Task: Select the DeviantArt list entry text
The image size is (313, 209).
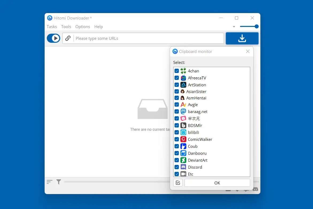Action: (198, 160)
